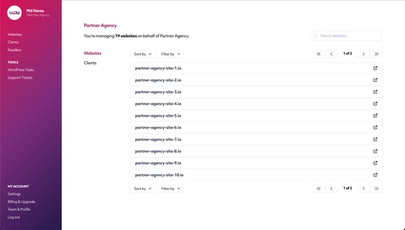Open the partner-agency-site-7.io row
Screen dimensions: 405x230
pyautogui.click(x=256, y=139)
